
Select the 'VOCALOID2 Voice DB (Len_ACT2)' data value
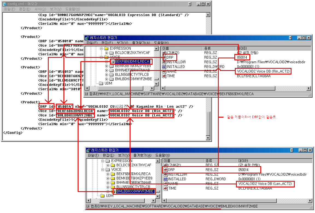(265, 184)
